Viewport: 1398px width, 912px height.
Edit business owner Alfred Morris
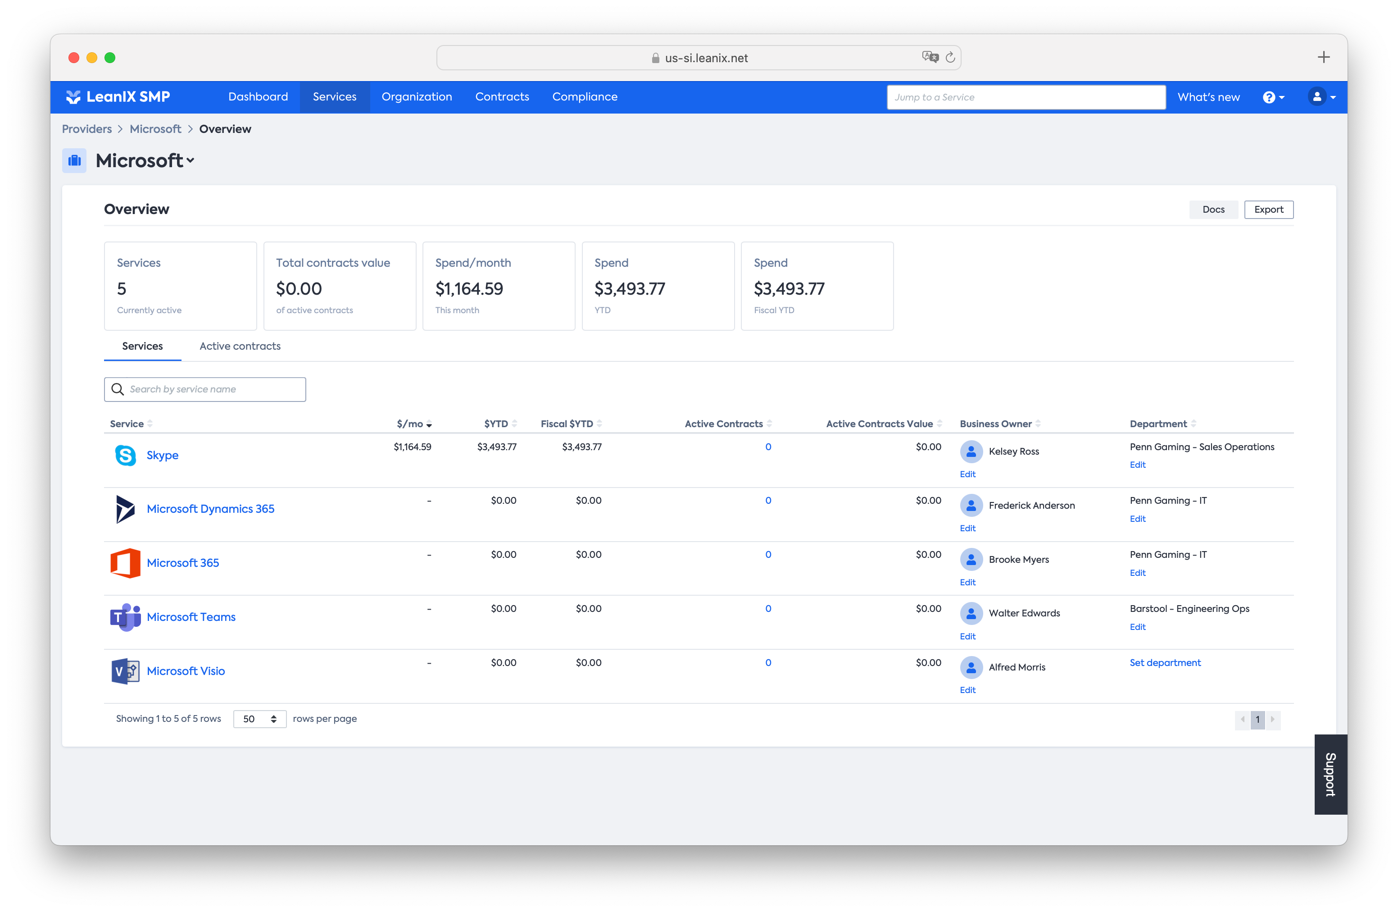[x=967, y=690]
